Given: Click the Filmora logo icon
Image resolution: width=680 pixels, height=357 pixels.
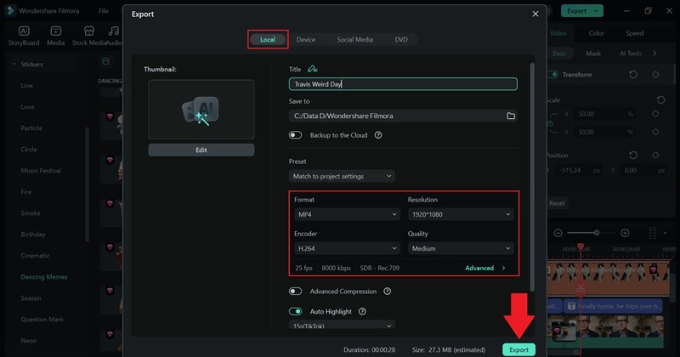Looking at the screenshot, I should (x=9, y=10).
